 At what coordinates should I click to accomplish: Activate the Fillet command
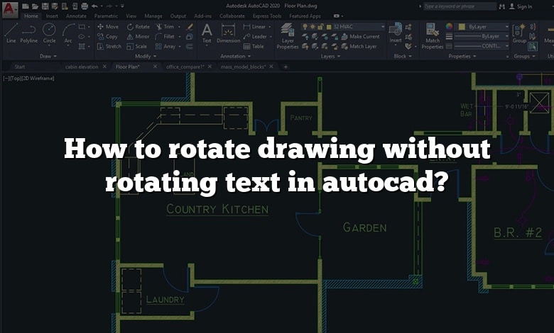pos(165,37)
